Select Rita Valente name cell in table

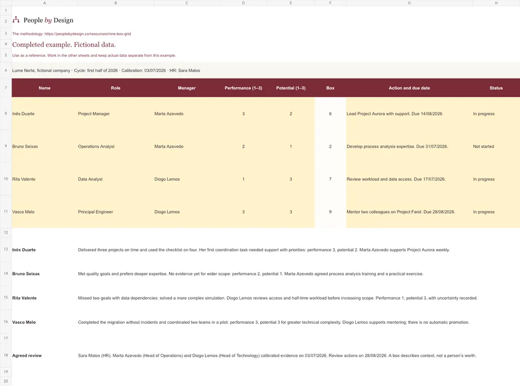[x=44, y=179]
